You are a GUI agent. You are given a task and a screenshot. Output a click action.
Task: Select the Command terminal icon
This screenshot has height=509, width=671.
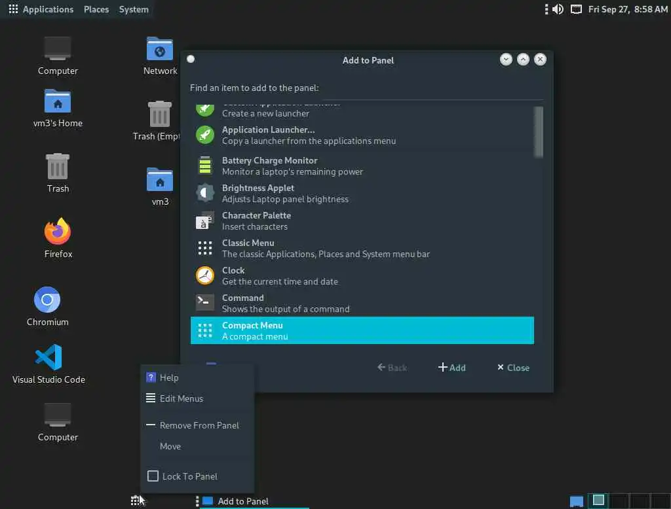pyautogui.click(x=205, y=302)
